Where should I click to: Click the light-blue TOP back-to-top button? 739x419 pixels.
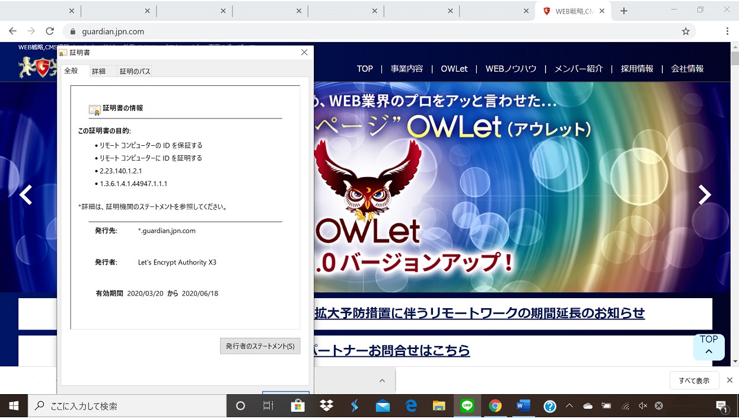[709, 347]
